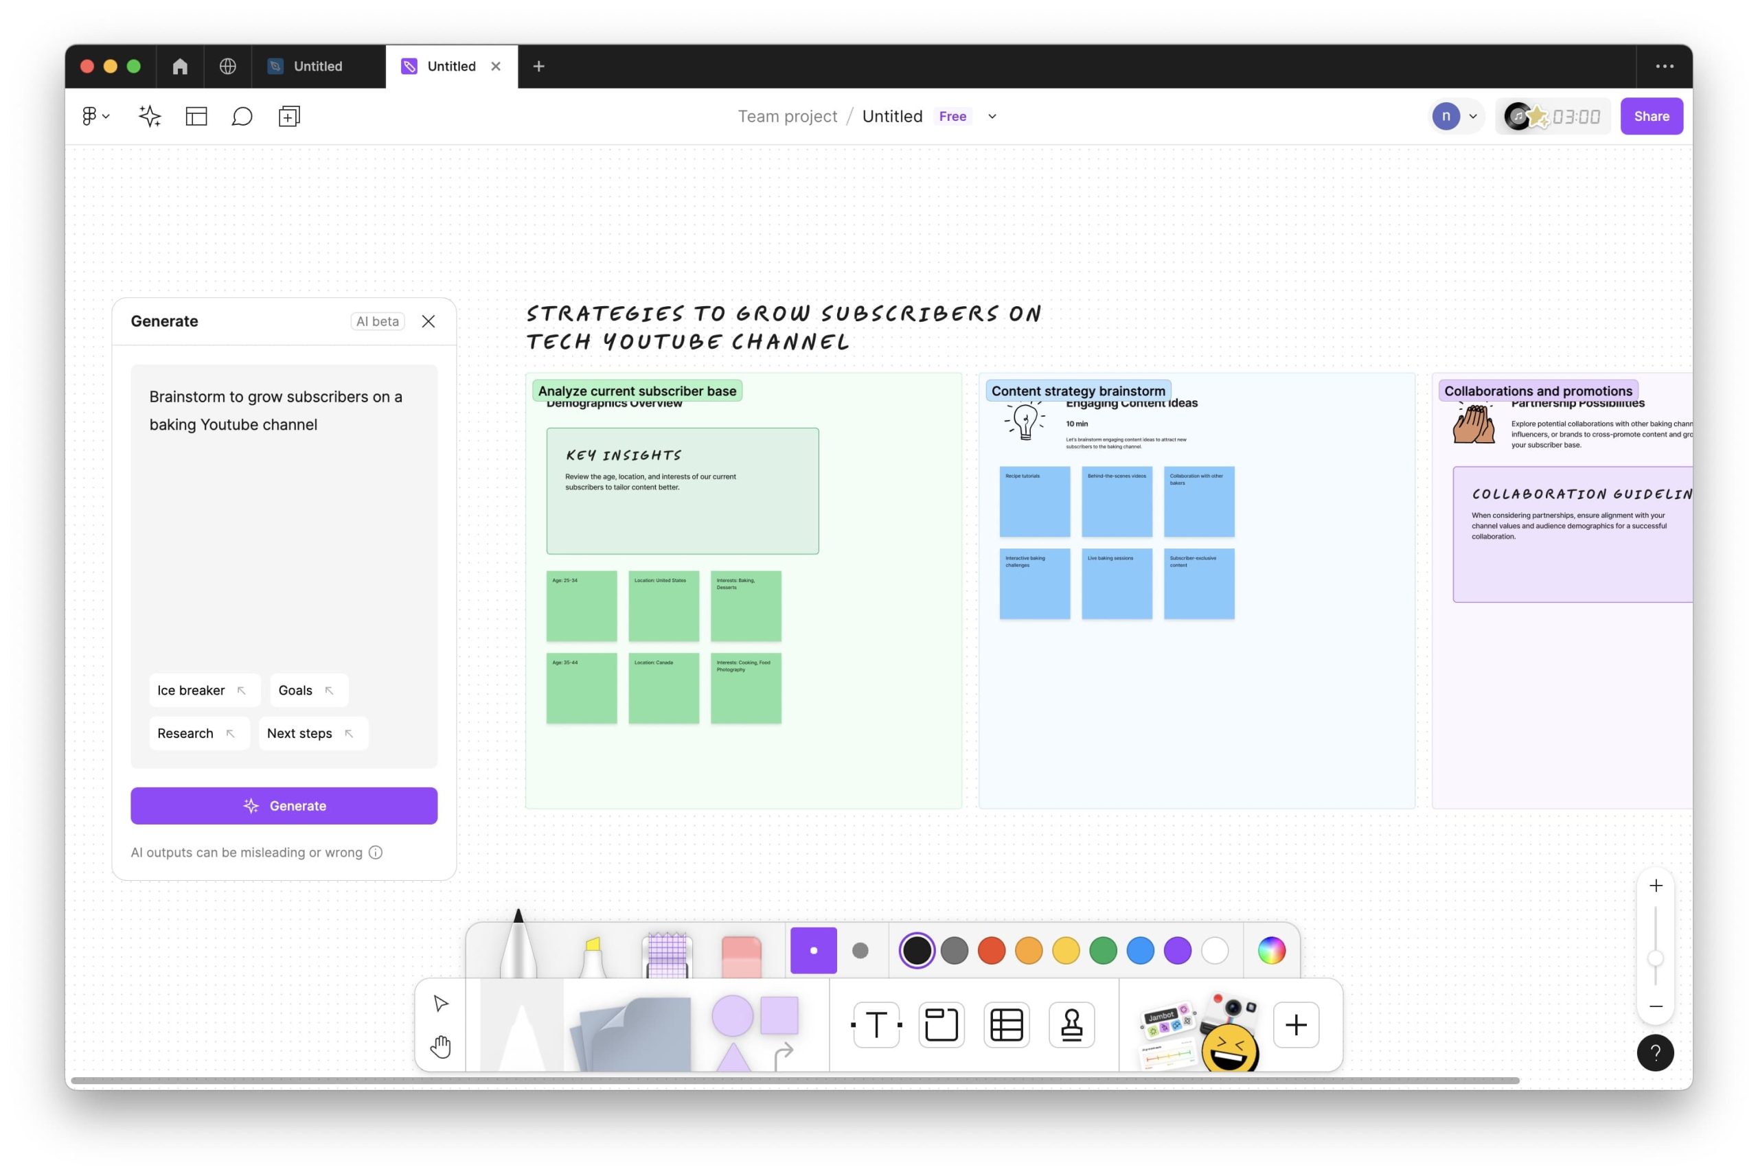Select the Section tool
Viewport: 1758px width, 1176px height.
941,1024
